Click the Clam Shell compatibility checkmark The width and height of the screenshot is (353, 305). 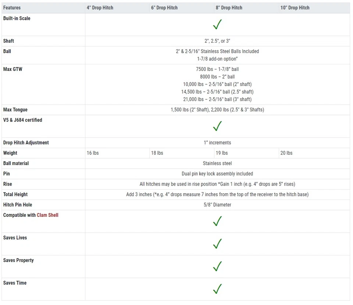[x=217, y=221]
